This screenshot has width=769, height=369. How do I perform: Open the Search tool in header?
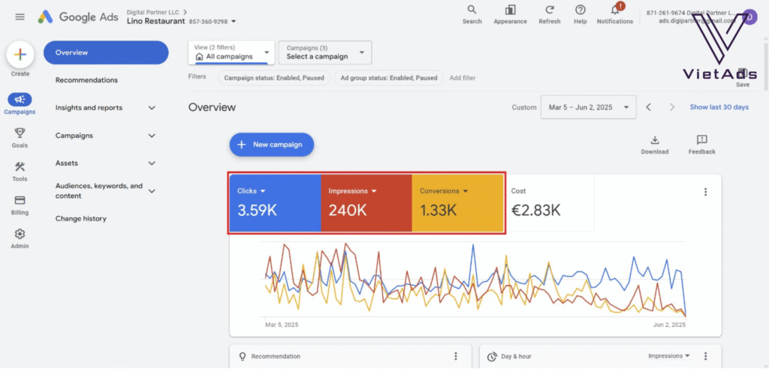pyautogui.click(x=472, y=15)
